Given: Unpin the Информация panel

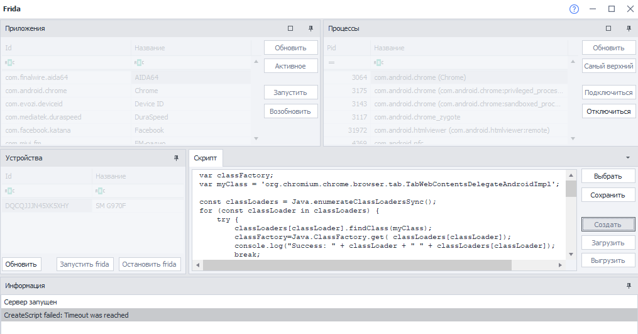Looking at the screenshot, I should click(x=629, y=286).
